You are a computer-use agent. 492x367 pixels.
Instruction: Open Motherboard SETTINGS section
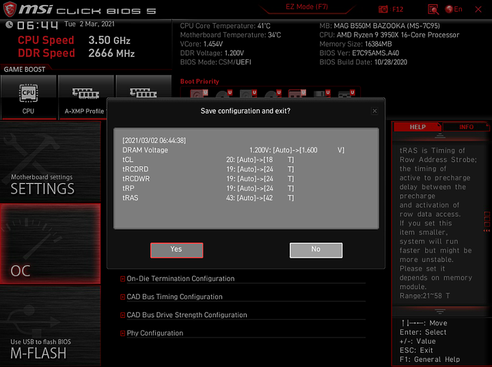click(50, 161)
